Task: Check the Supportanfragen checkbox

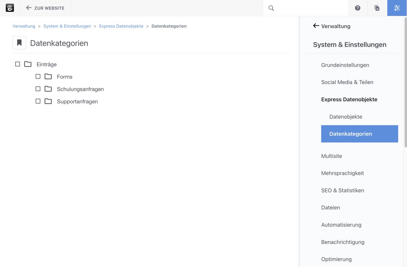Action: click(x=38, y=101)
